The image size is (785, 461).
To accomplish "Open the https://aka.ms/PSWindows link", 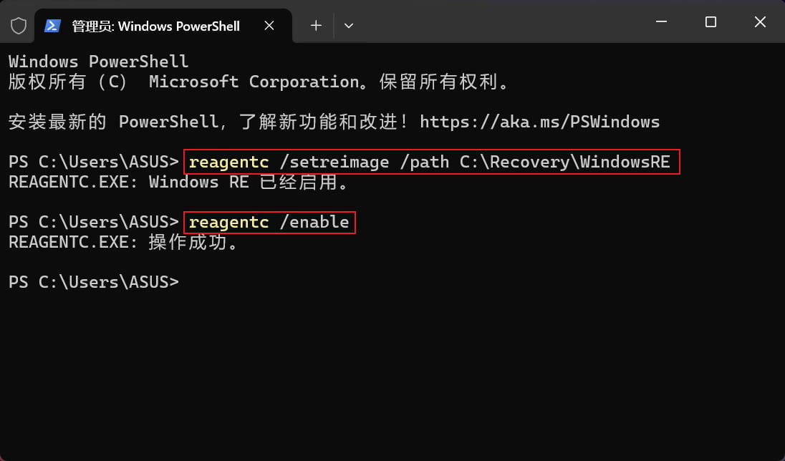I will click(539, 122).
